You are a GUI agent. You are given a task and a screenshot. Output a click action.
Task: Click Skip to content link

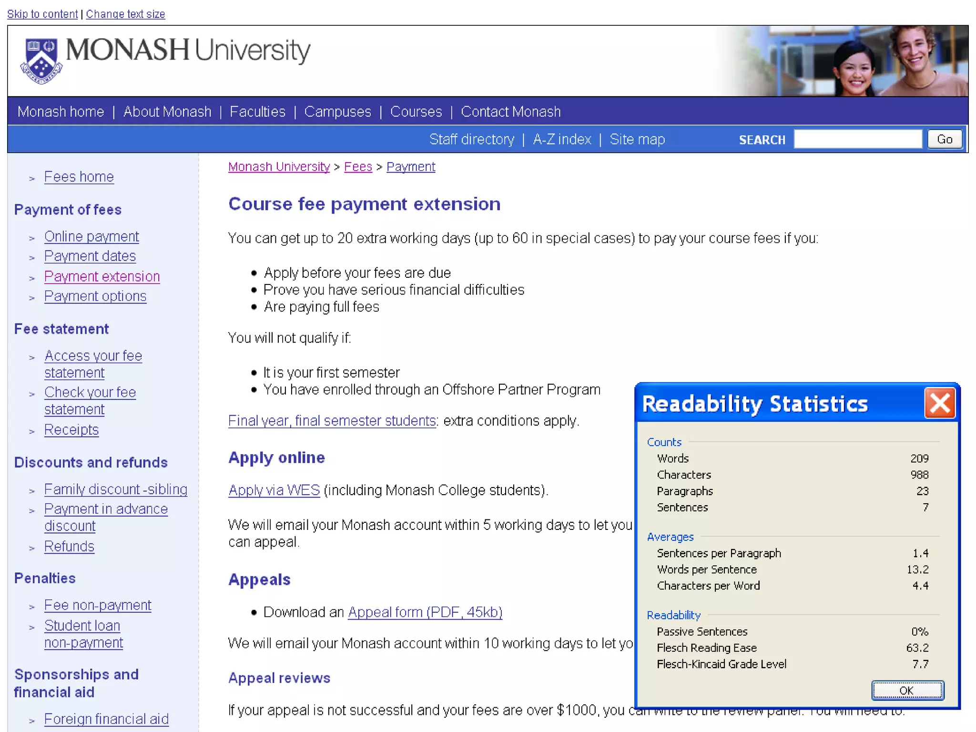pos(42,14)
